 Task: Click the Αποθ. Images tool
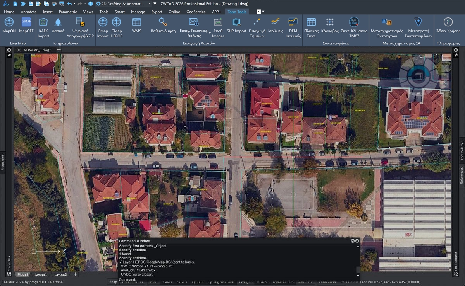218,27
